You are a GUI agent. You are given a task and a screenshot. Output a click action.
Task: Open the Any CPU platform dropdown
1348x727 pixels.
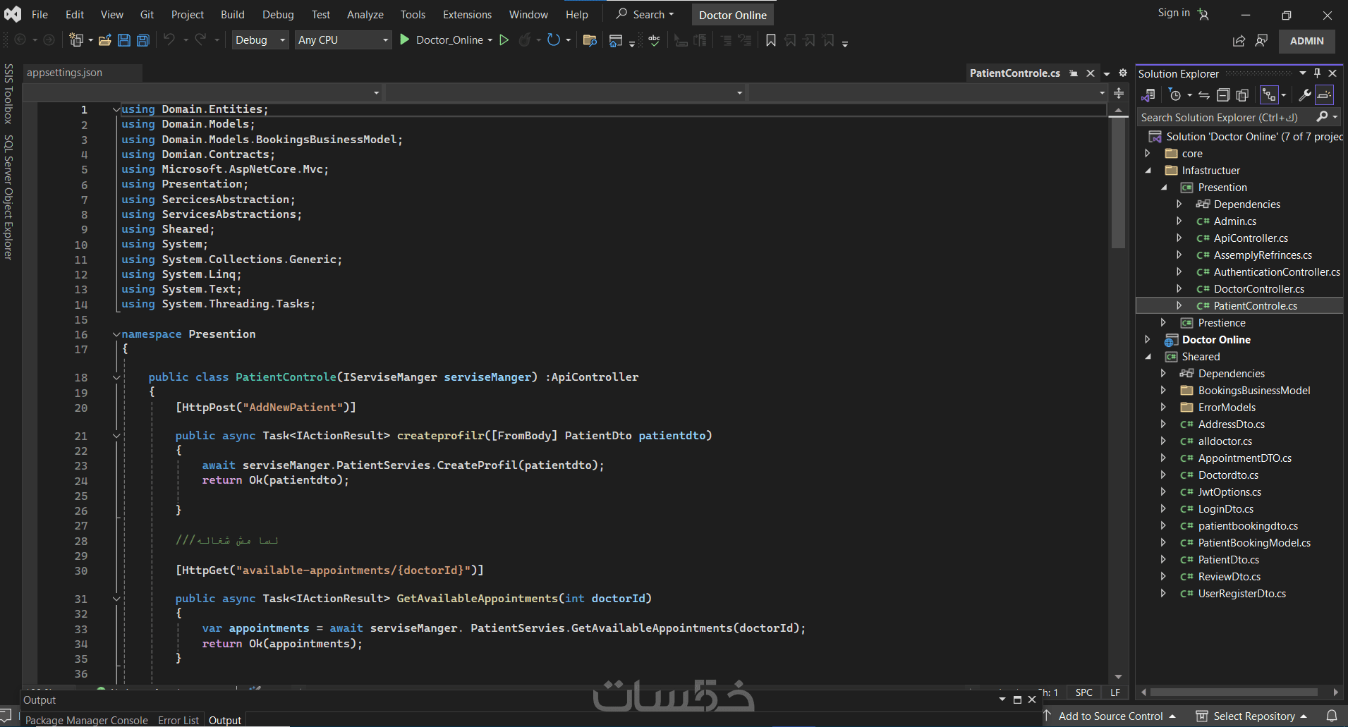click(343, 40)
